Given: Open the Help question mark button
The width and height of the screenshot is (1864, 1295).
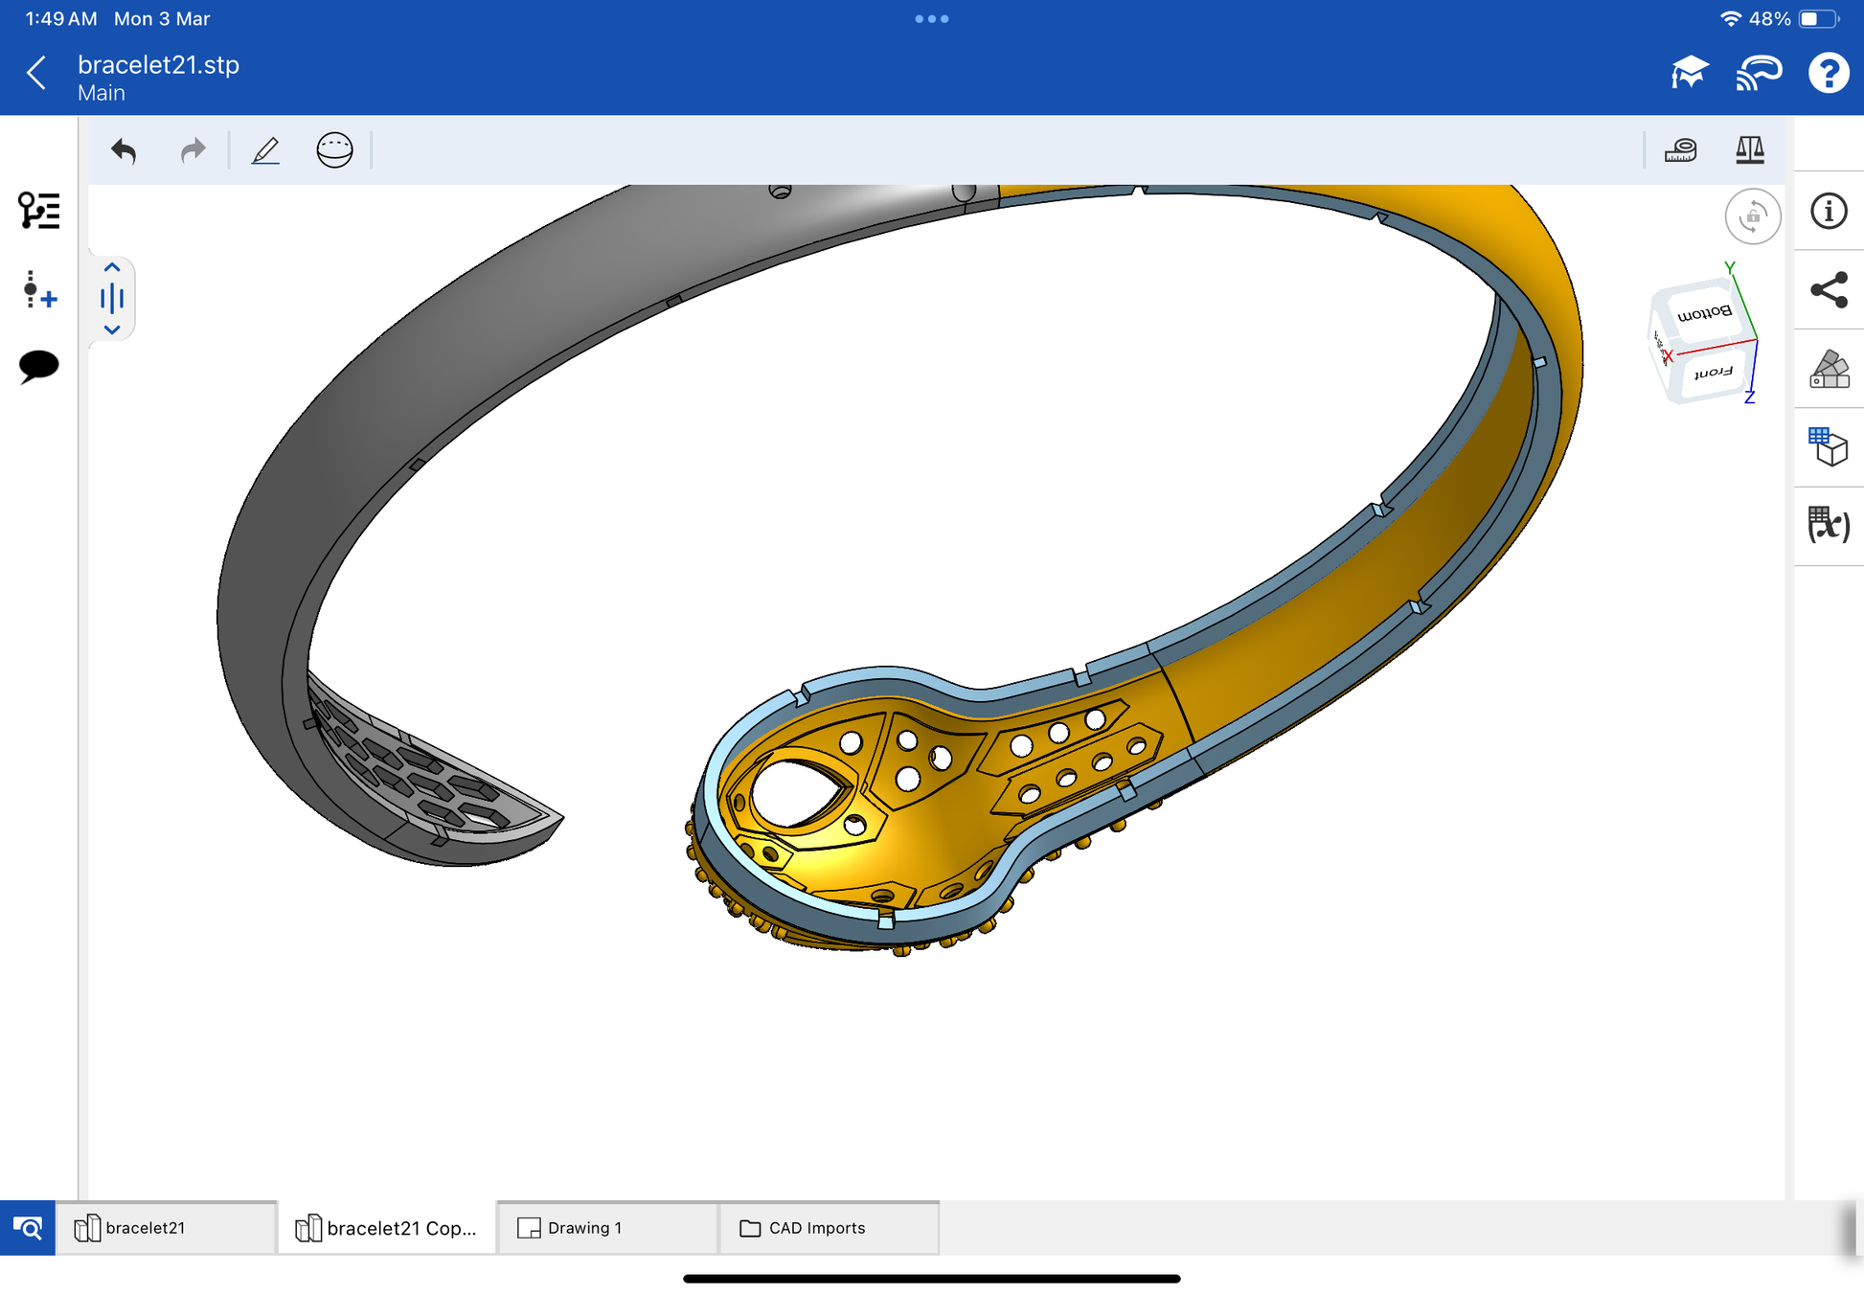Looking at the screenshot, I should point(1828,74).
